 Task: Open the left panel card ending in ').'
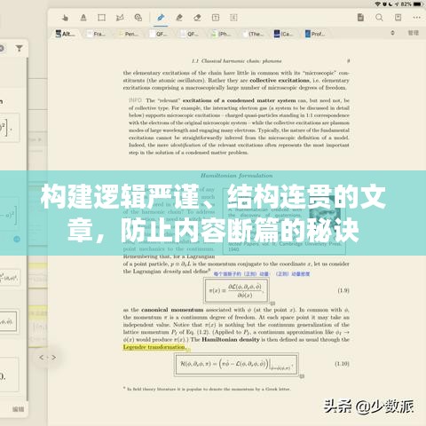click(9, 375)
